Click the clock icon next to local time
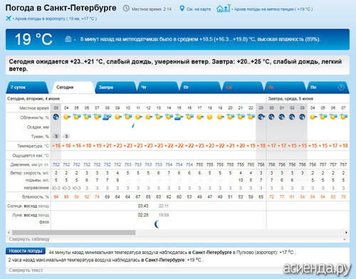The width and height of the screenshot is (356, 279). pos(126,9)
